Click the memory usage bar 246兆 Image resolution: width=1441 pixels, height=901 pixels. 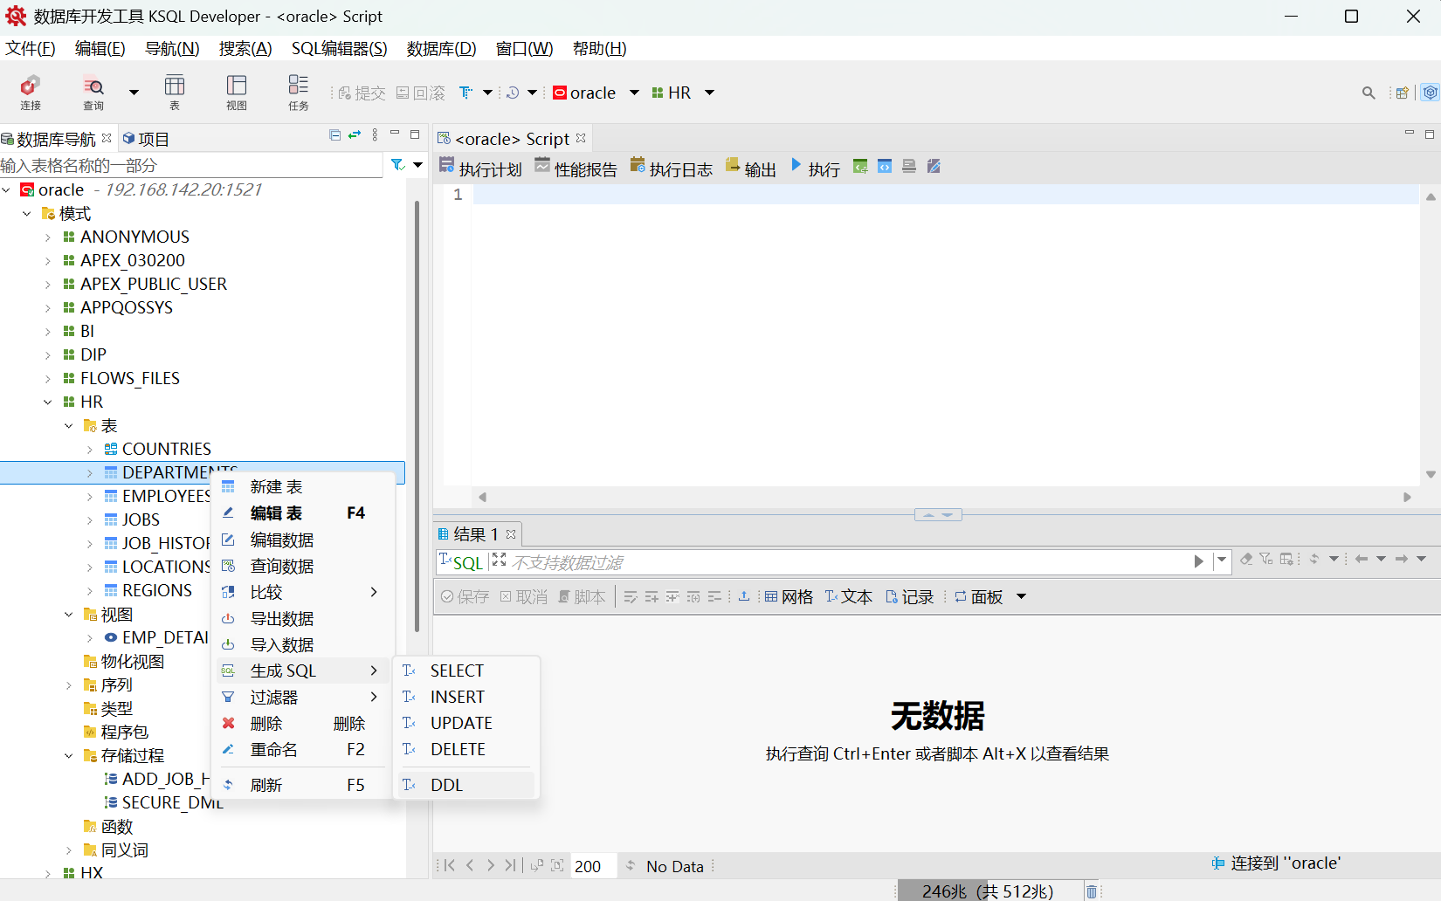pos(987,891)
